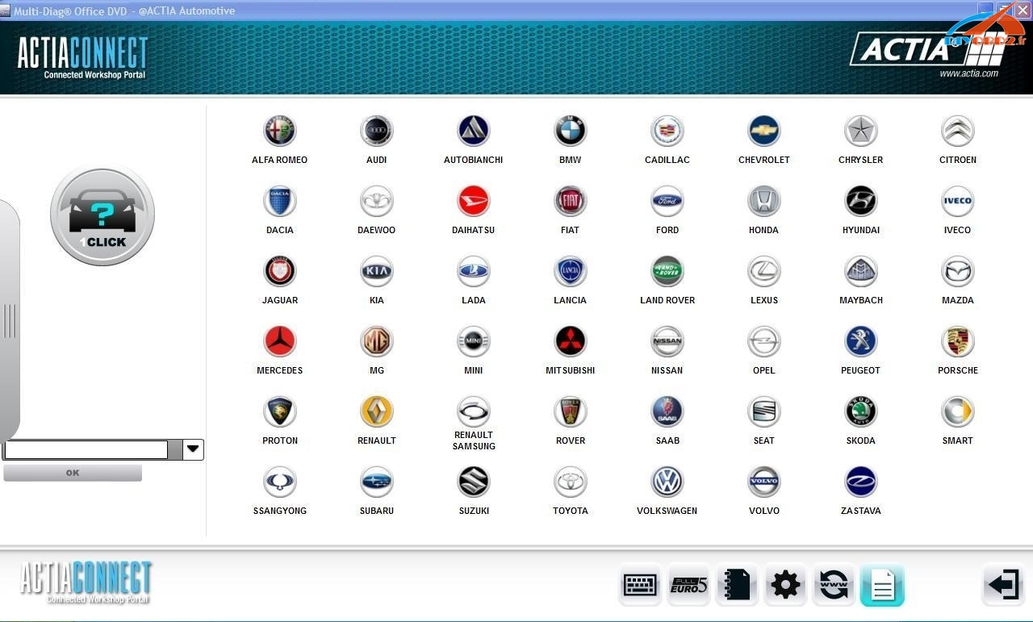Pick the Citroen chevrons icon
Image resolution: width=1033 pixels, height=622 pixels.
pos(958,131)
